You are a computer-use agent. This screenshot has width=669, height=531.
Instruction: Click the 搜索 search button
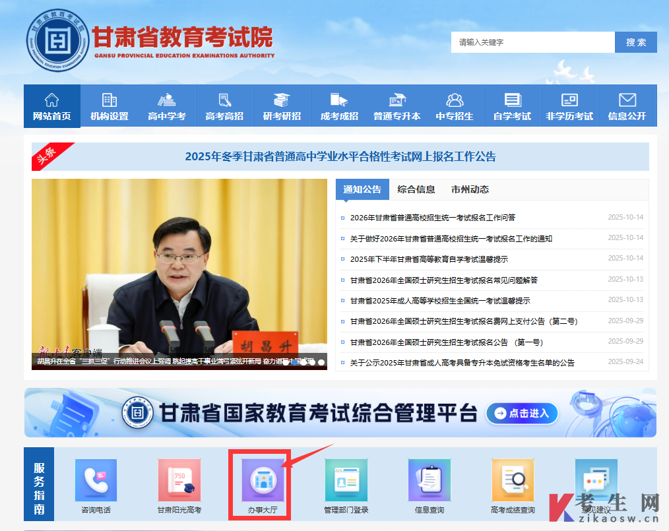coord(636,42)
